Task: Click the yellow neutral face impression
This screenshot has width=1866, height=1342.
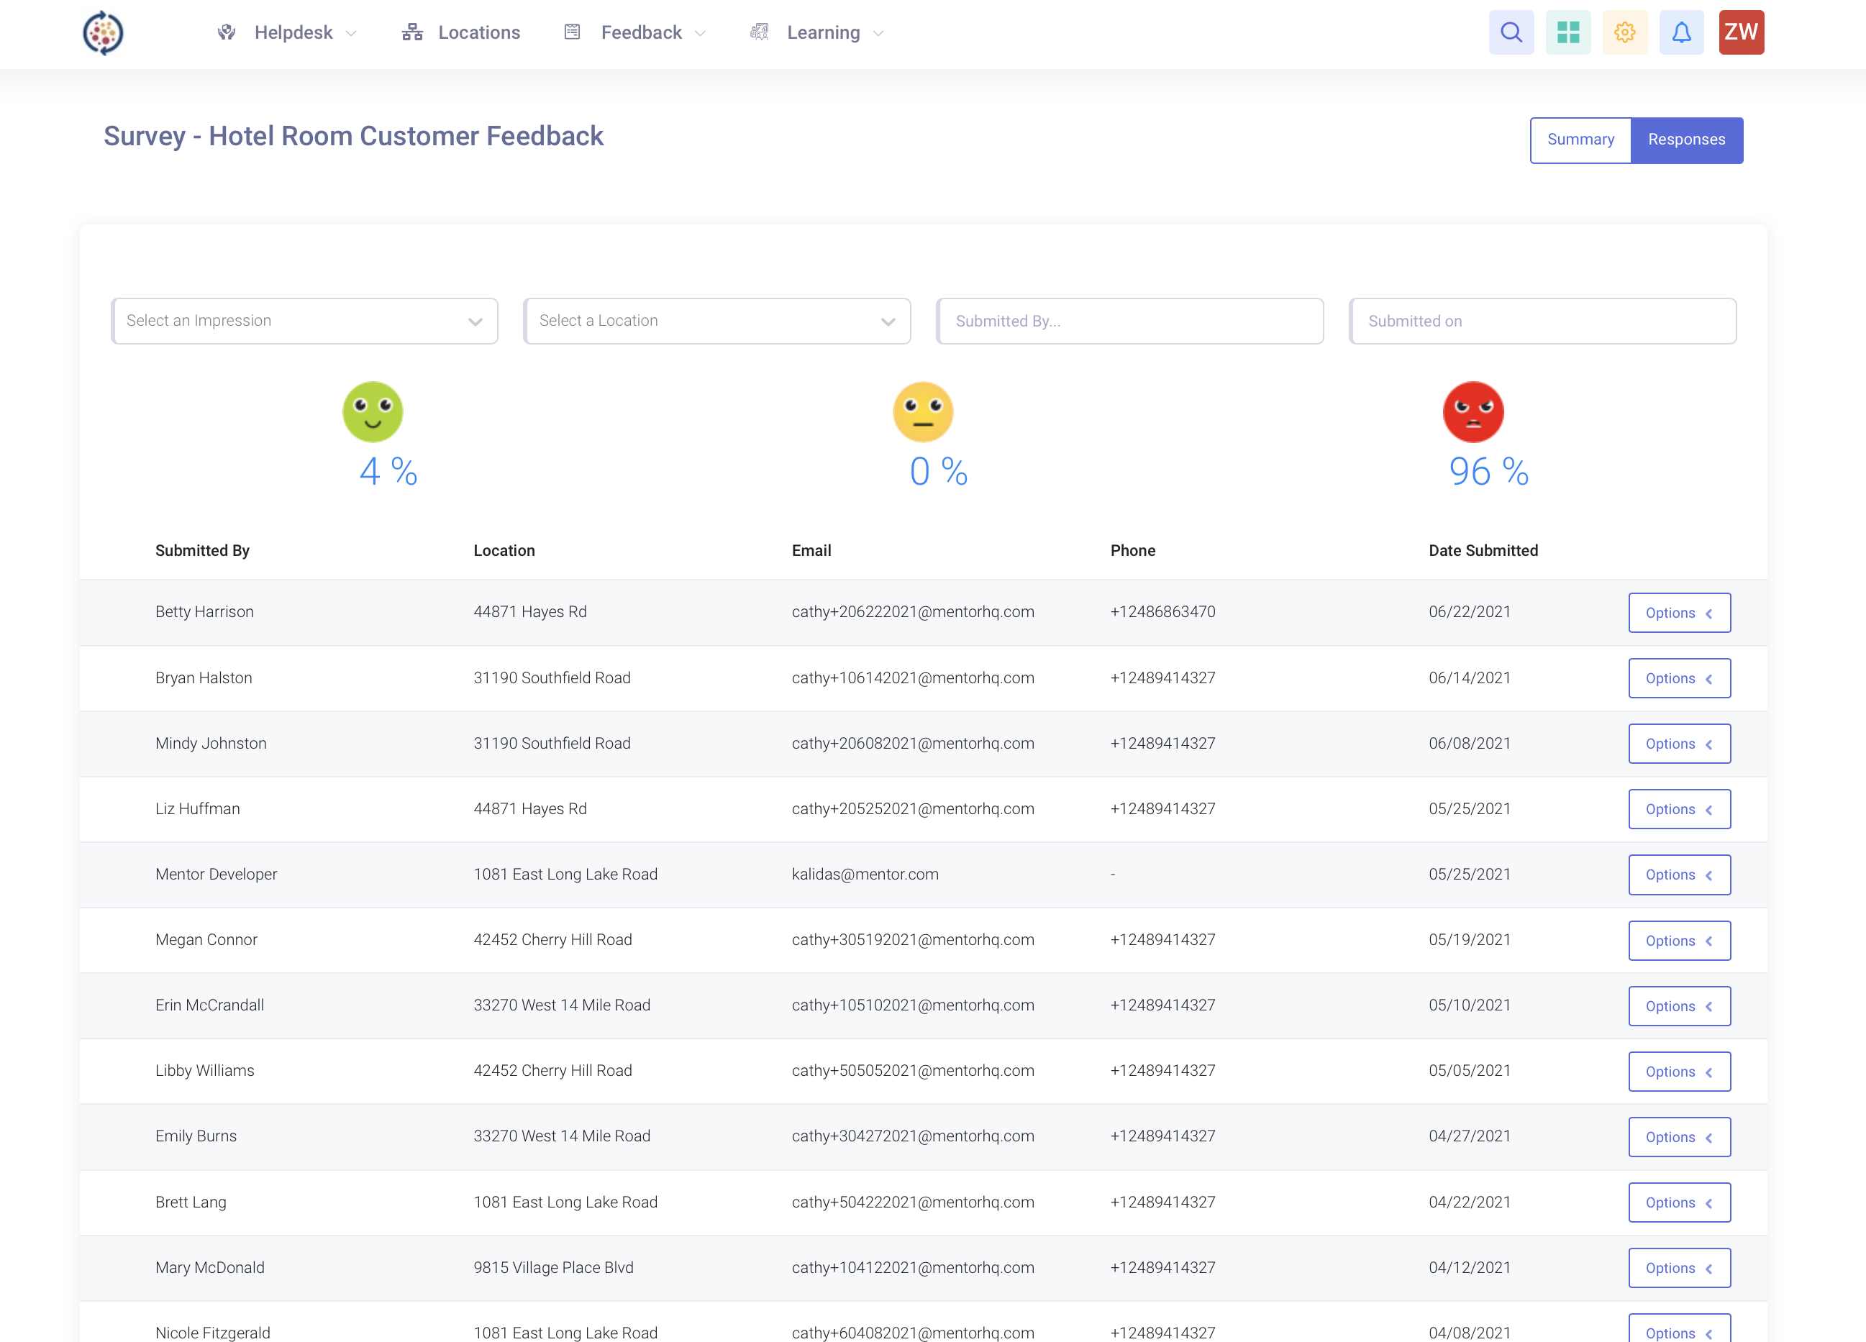Action: 923,411
